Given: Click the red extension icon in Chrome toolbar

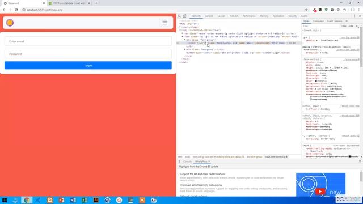Looking at the screenshot, I should (314, 10).
